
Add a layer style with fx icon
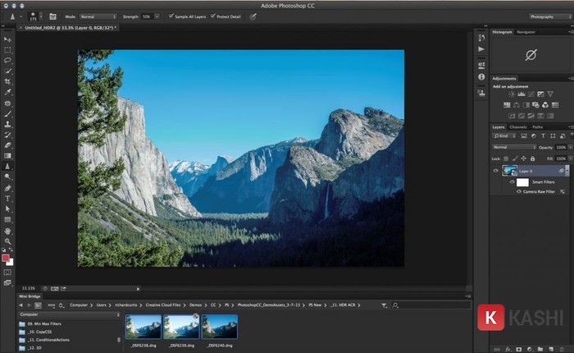click(x=508, y=350)
